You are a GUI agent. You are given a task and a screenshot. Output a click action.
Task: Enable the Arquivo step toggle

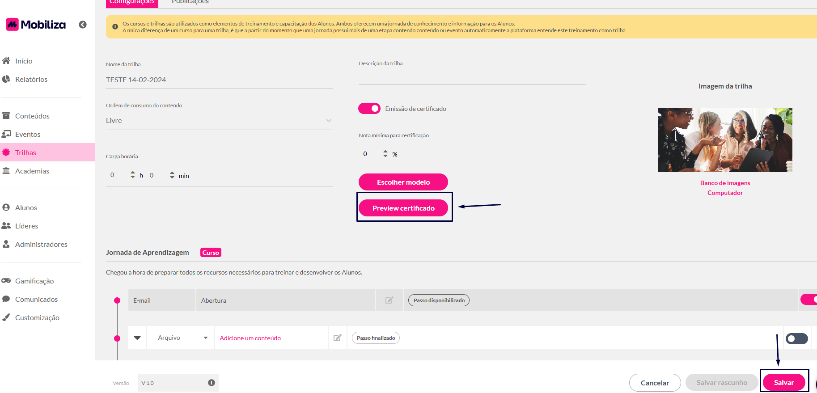pyautogui.click(x=796, y=338)
